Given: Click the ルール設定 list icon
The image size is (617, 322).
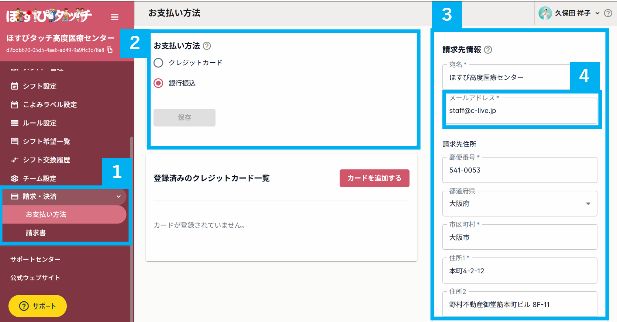Looking at the screenshot, I should click(x=14, y=123).
